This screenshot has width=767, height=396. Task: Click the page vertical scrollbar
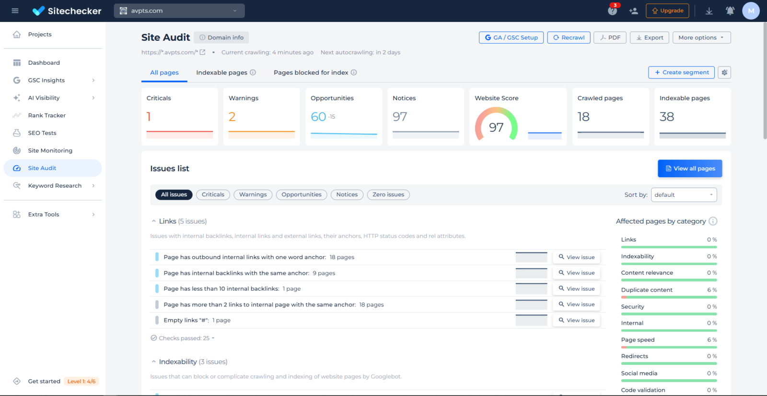click(x=764, y=81)
